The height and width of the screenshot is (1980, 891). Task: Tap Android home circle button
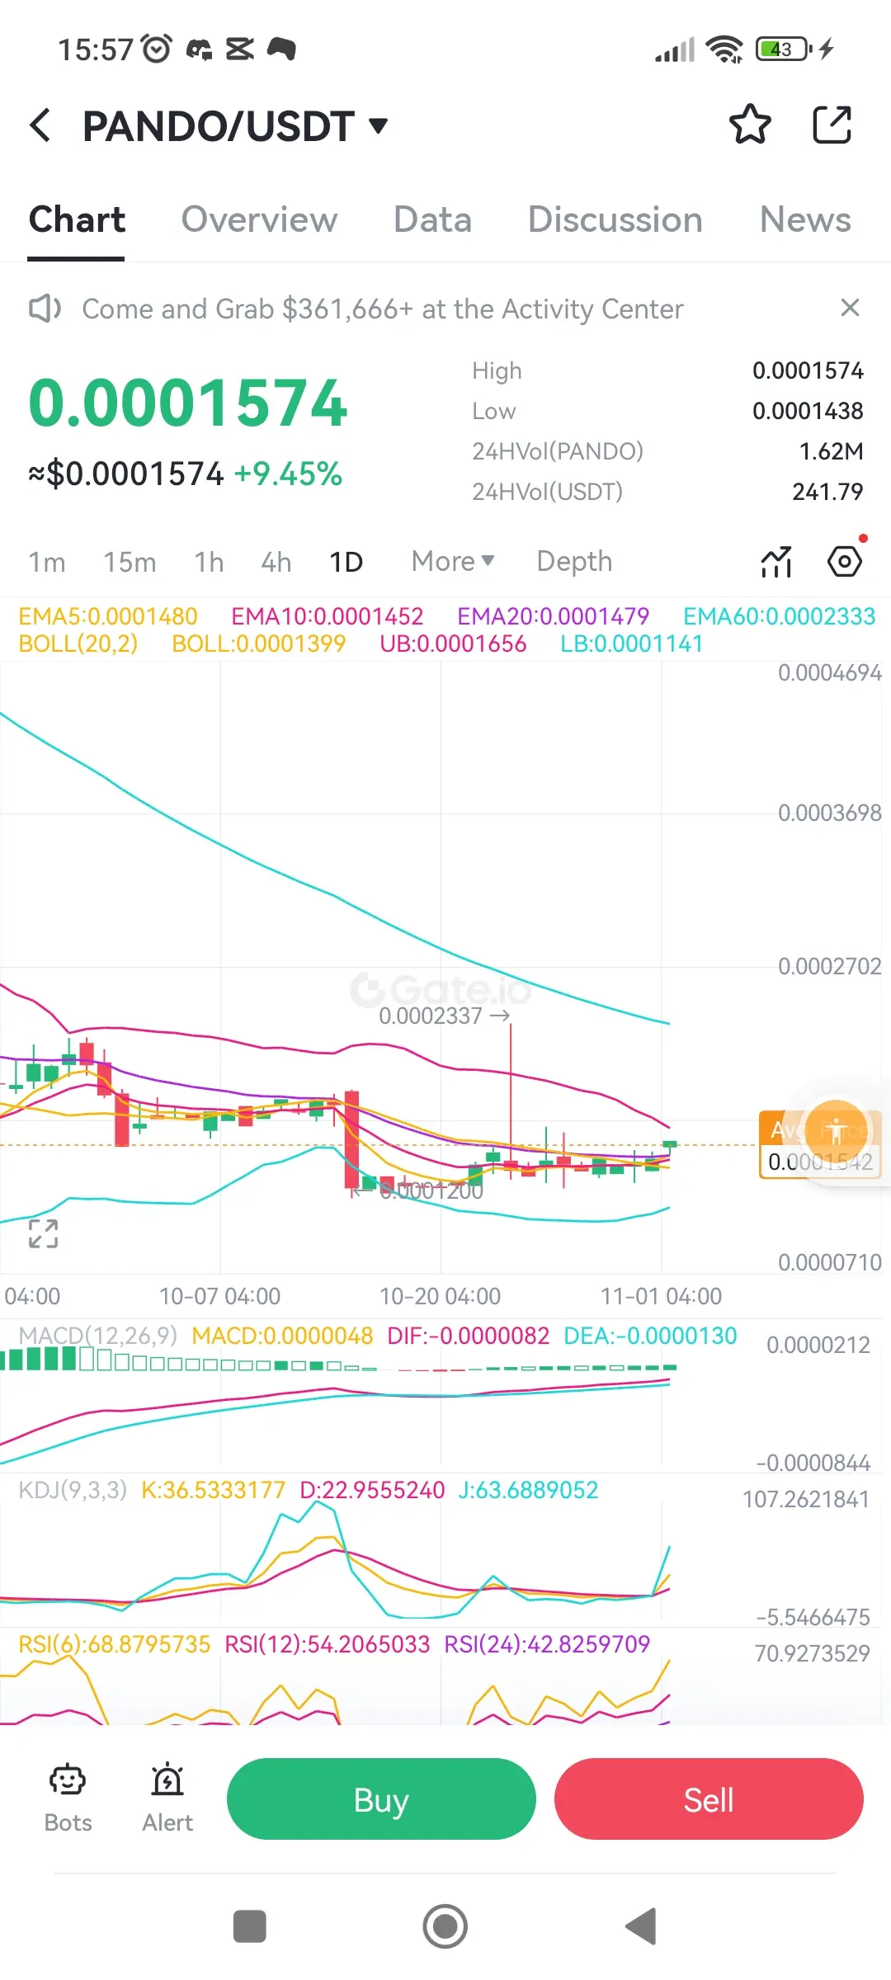click(445, 1926)
